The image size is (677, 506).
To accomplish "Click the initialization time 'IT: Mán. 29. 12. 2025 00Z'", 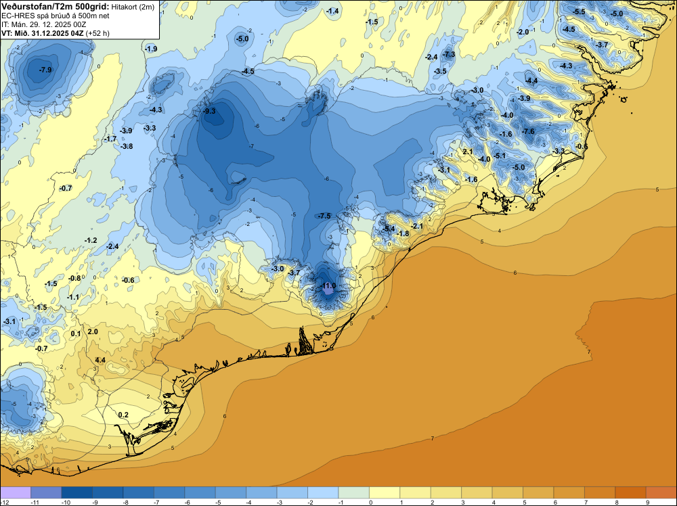I will [x=43, y=24].
